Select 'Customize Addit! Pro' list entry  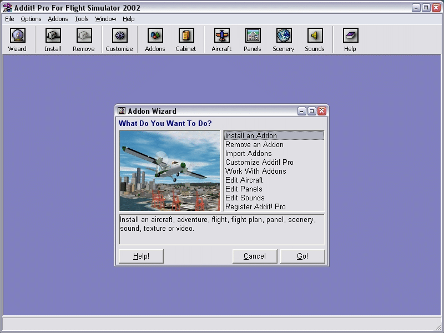[274, 162]
